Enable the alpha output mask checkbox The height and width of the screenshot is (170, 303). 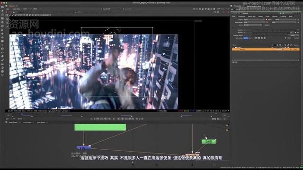(x=267, y=20)
